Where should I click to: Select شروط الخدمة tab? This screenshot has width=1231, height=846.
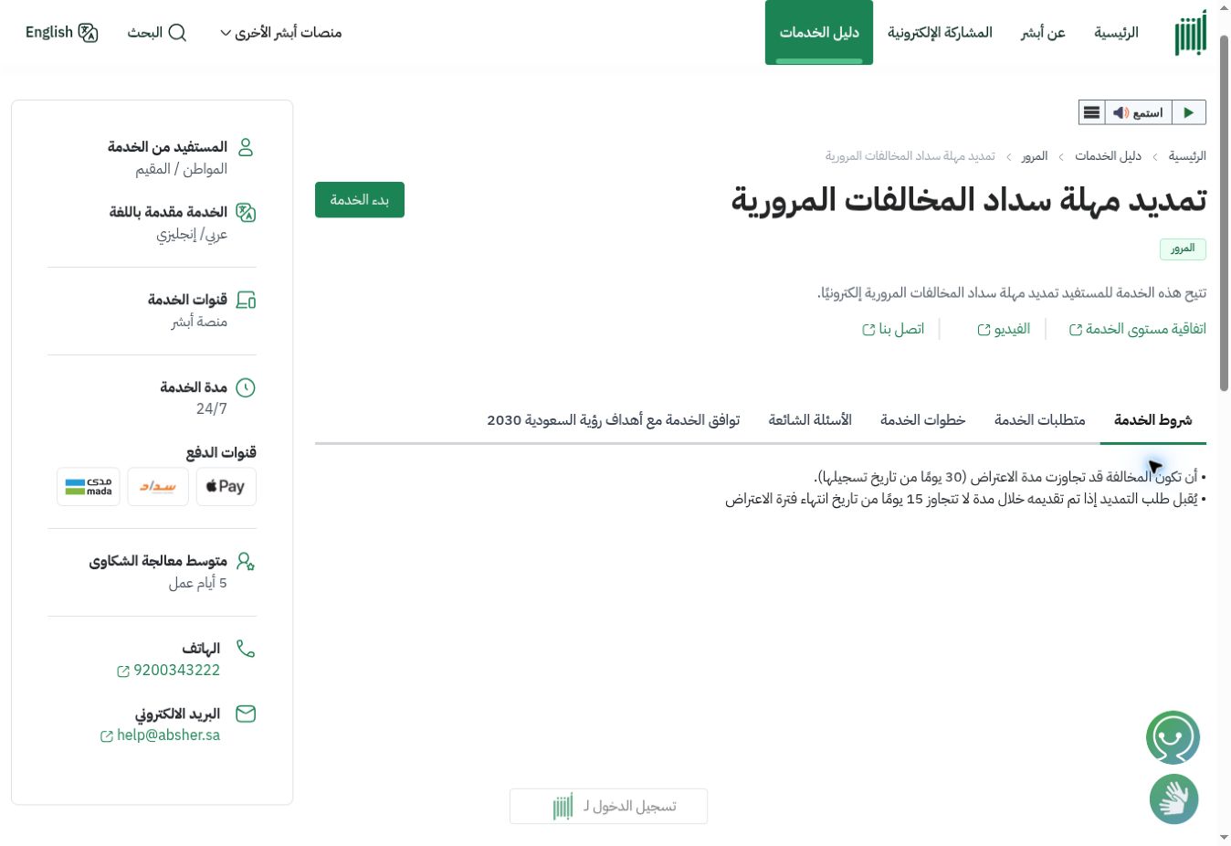(1152, 420)
